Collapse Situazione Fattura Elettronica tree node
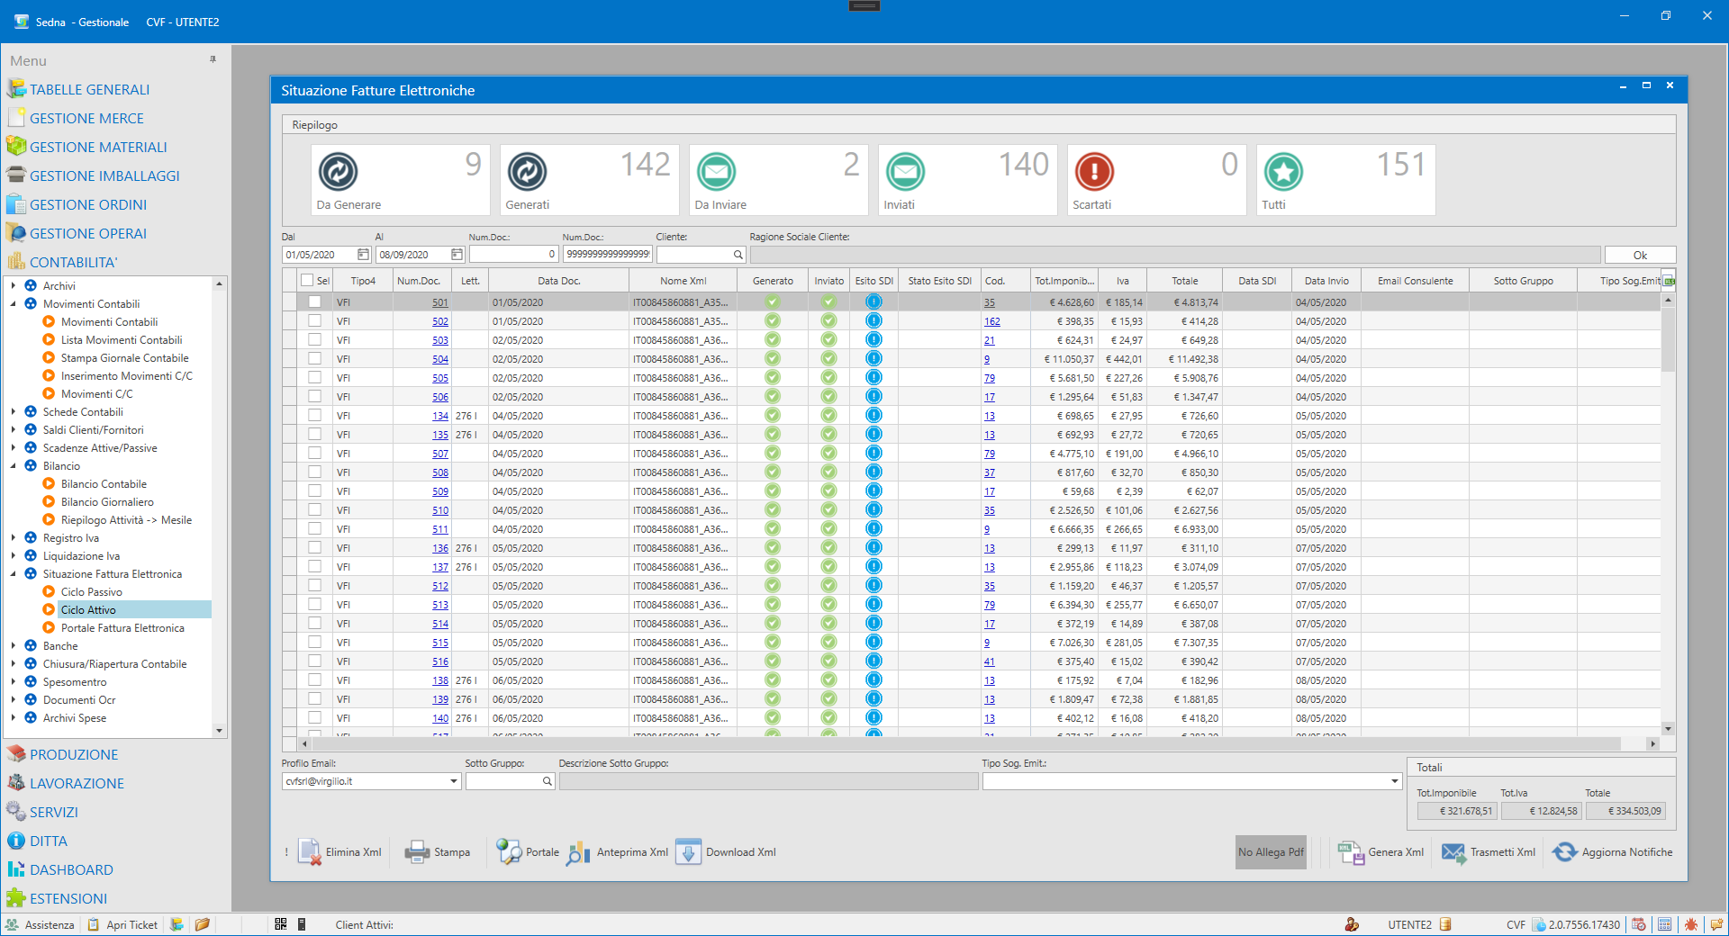 (x=14, y=573)
